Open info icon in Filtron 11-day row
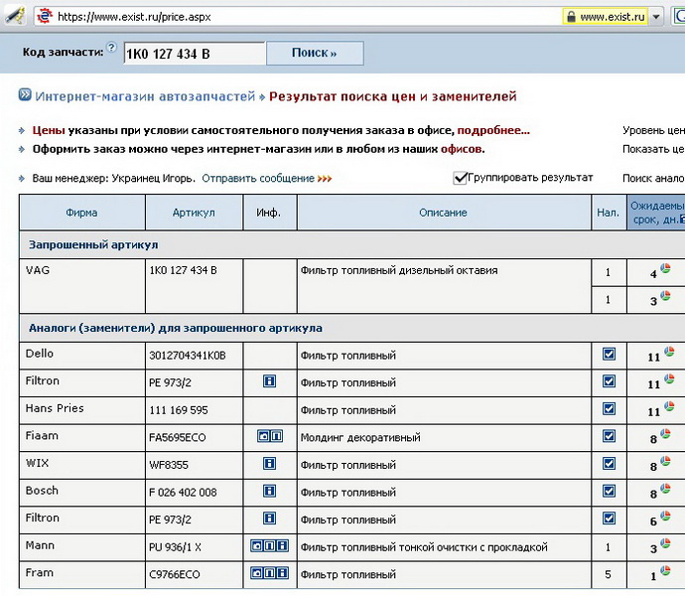 click(270, 381)
